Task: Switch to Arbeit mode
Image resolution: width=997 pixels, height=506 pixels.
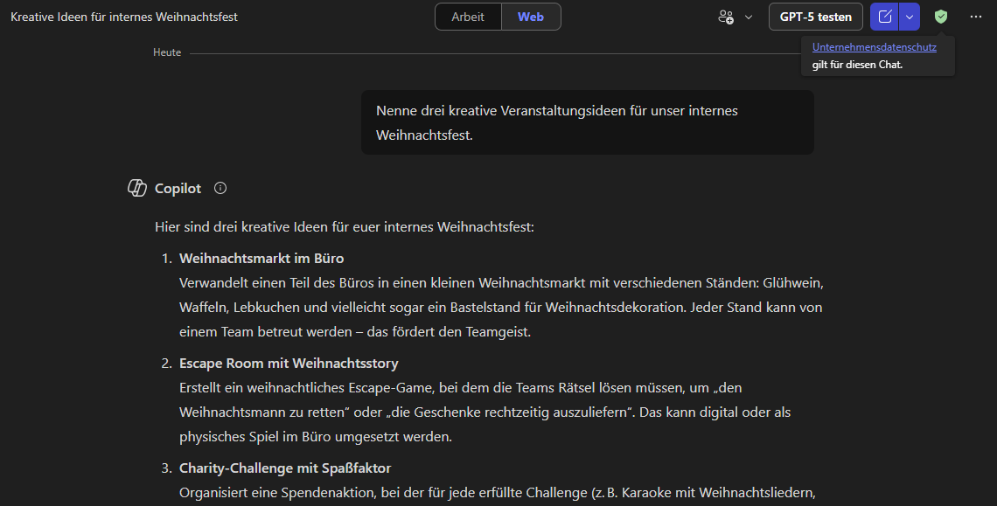Action: [468, 17]
